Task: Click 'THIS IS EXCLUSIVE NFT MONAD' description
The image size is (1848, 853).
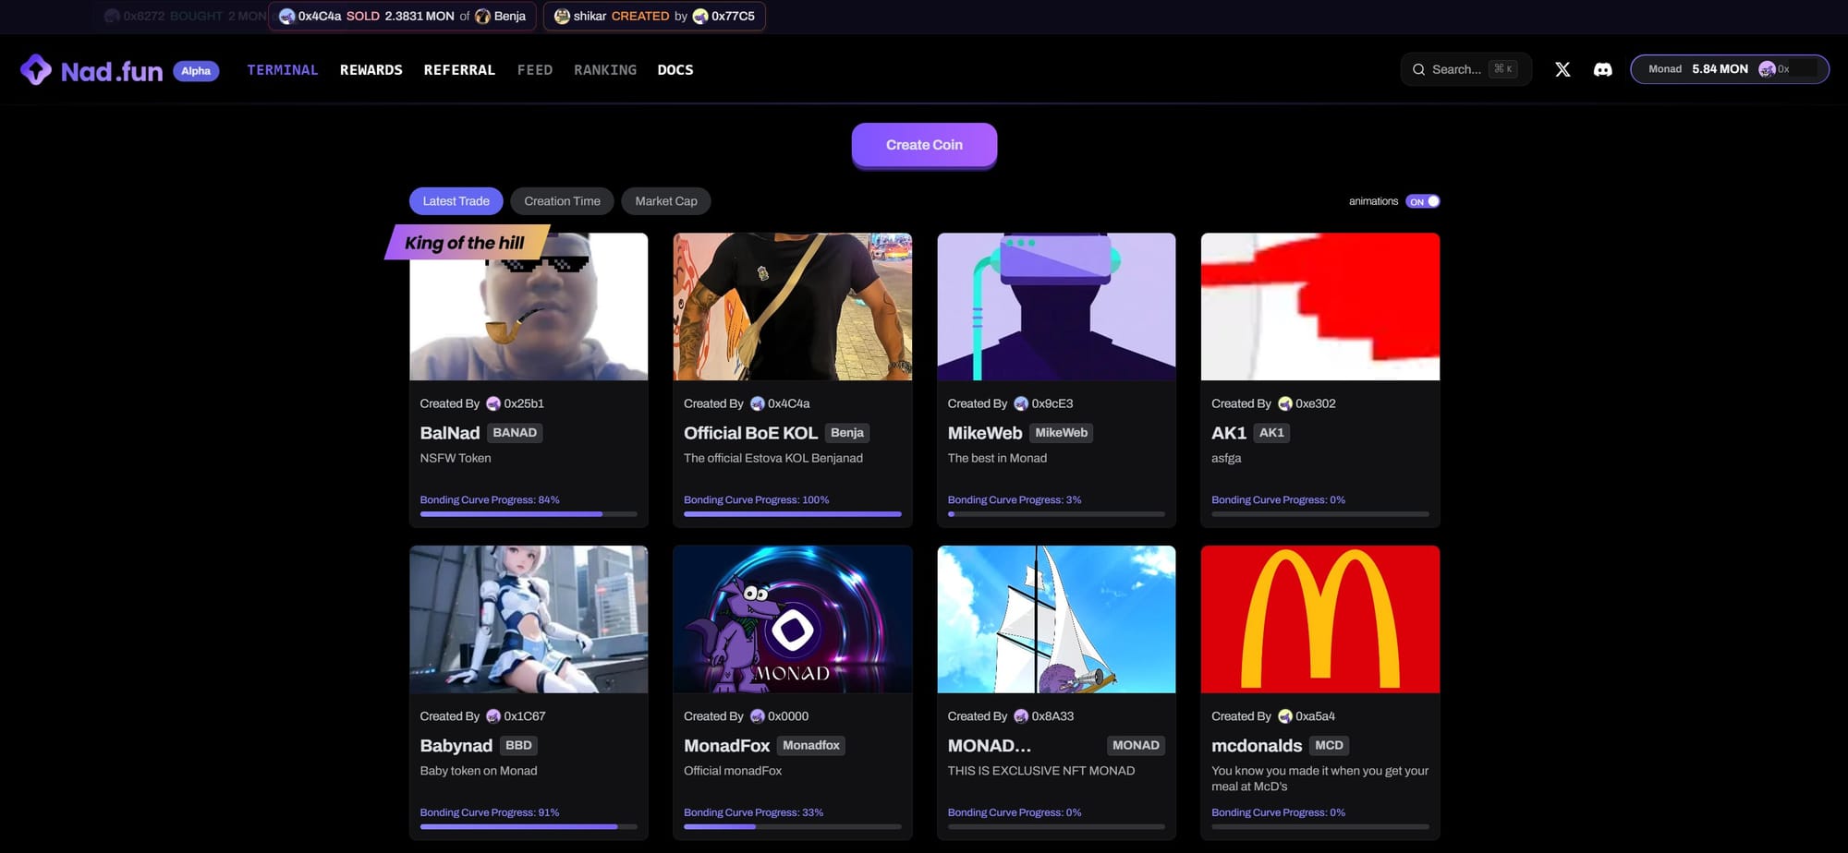Action: point(1041,771)
